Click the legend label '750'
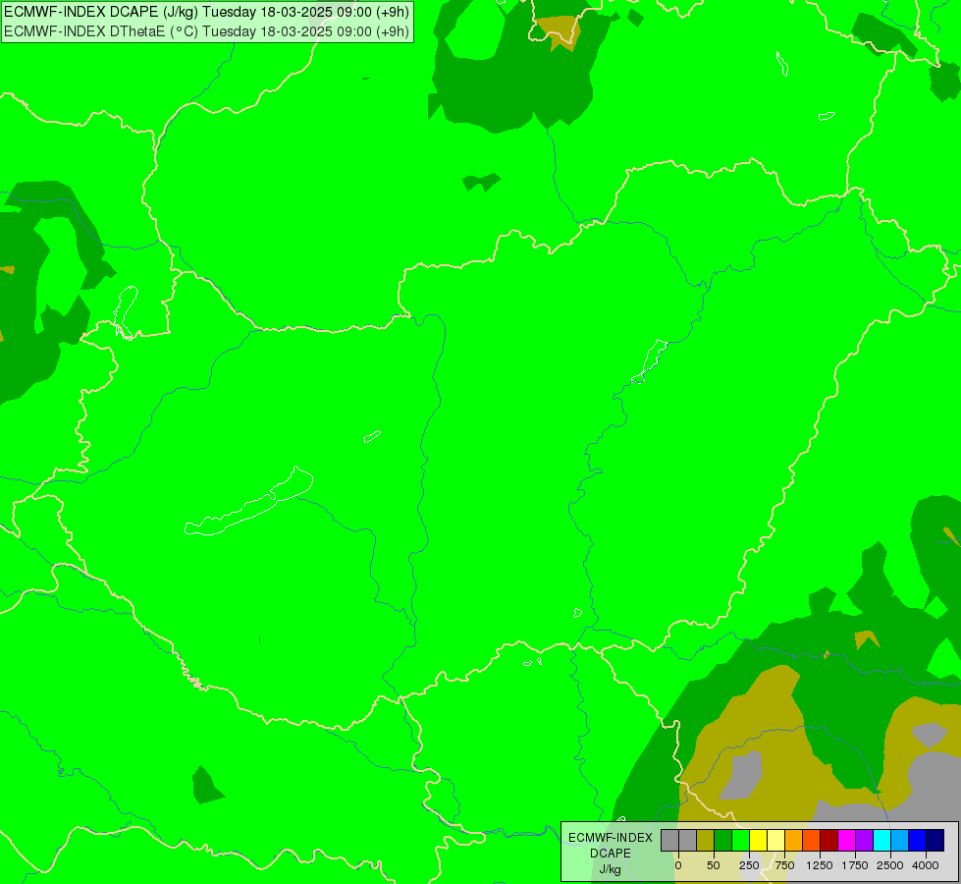The height and width of the screenshot is (884, 961). click(784, 865)
